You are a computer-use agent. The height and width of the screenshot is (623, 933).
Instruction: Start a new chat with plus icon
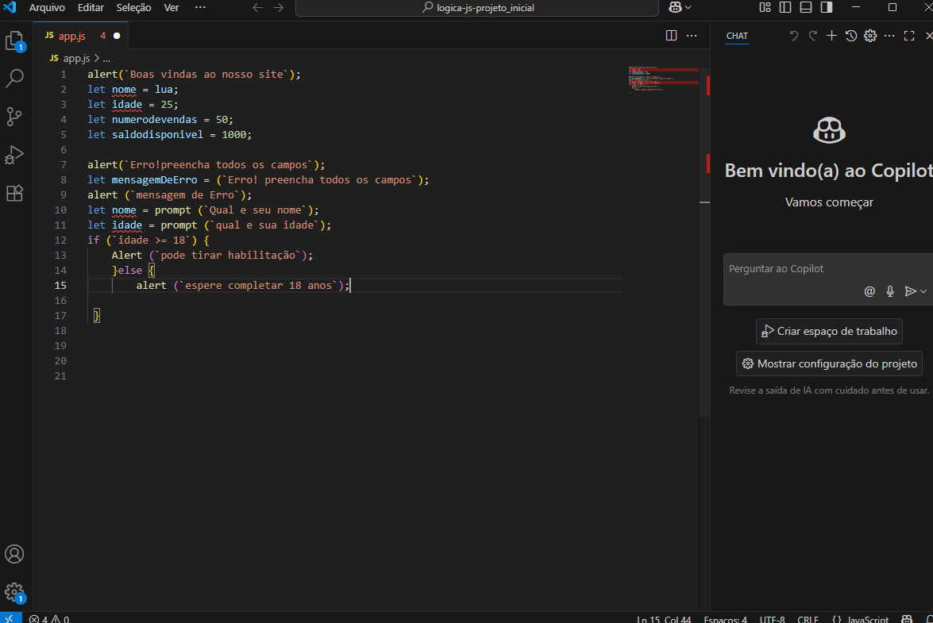point(832,36)
